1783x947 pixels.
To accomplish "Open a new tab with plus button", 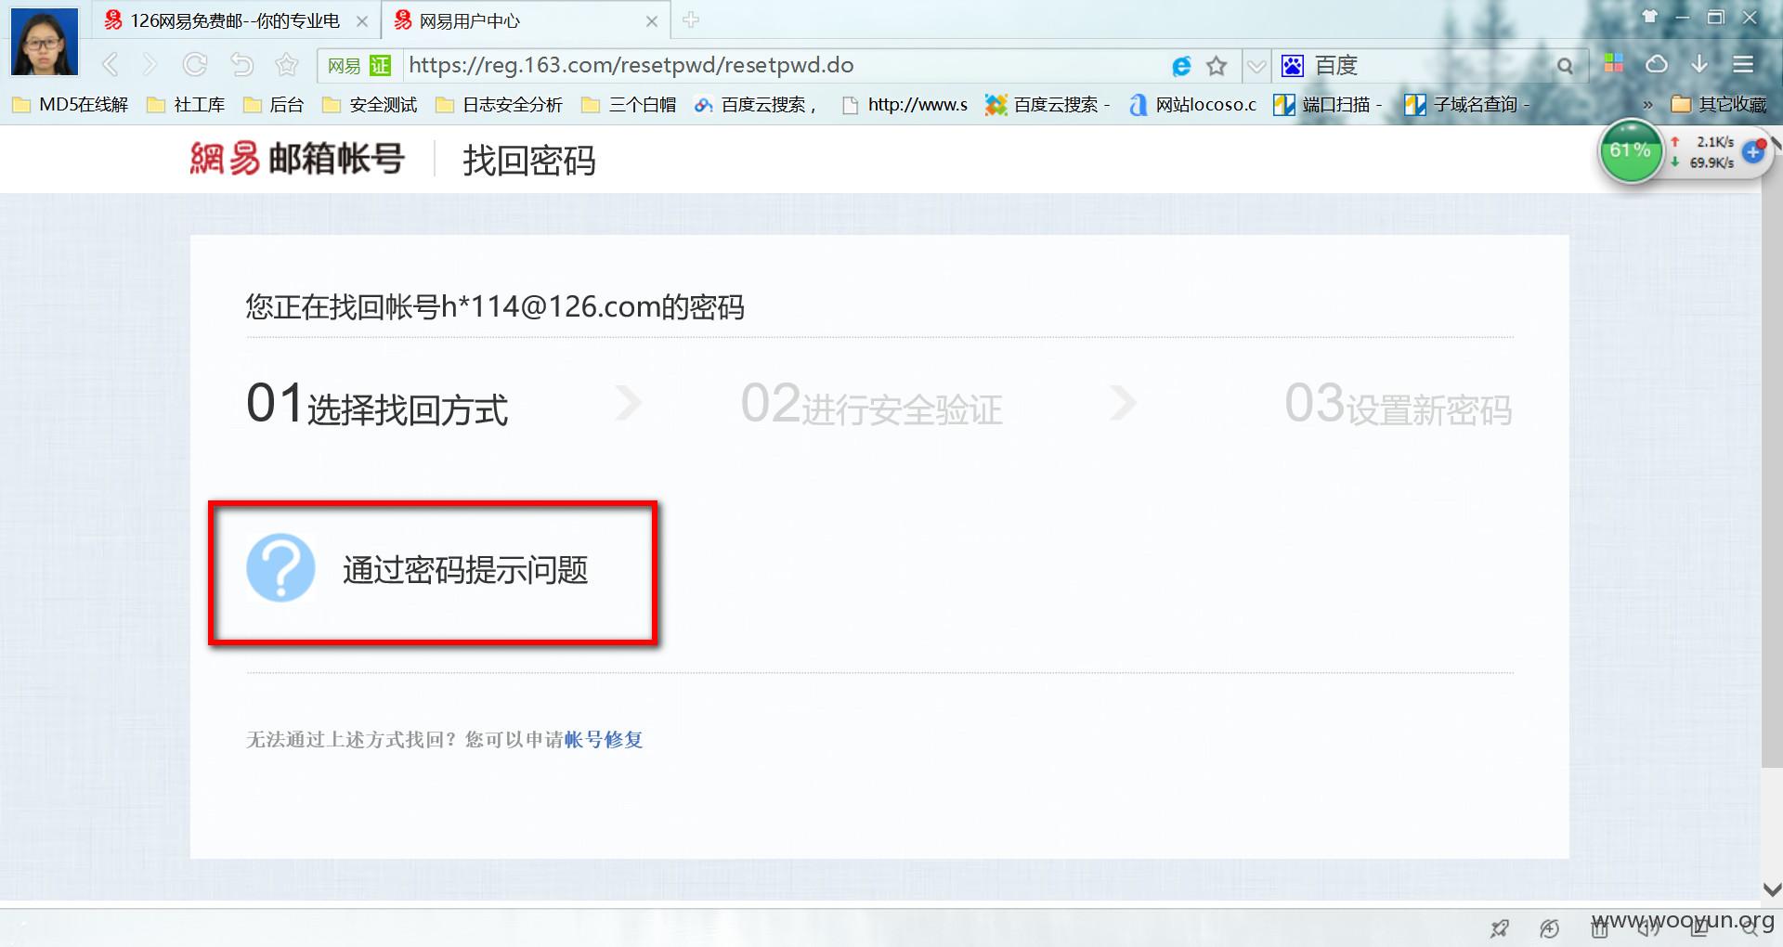I will point(690,19).
